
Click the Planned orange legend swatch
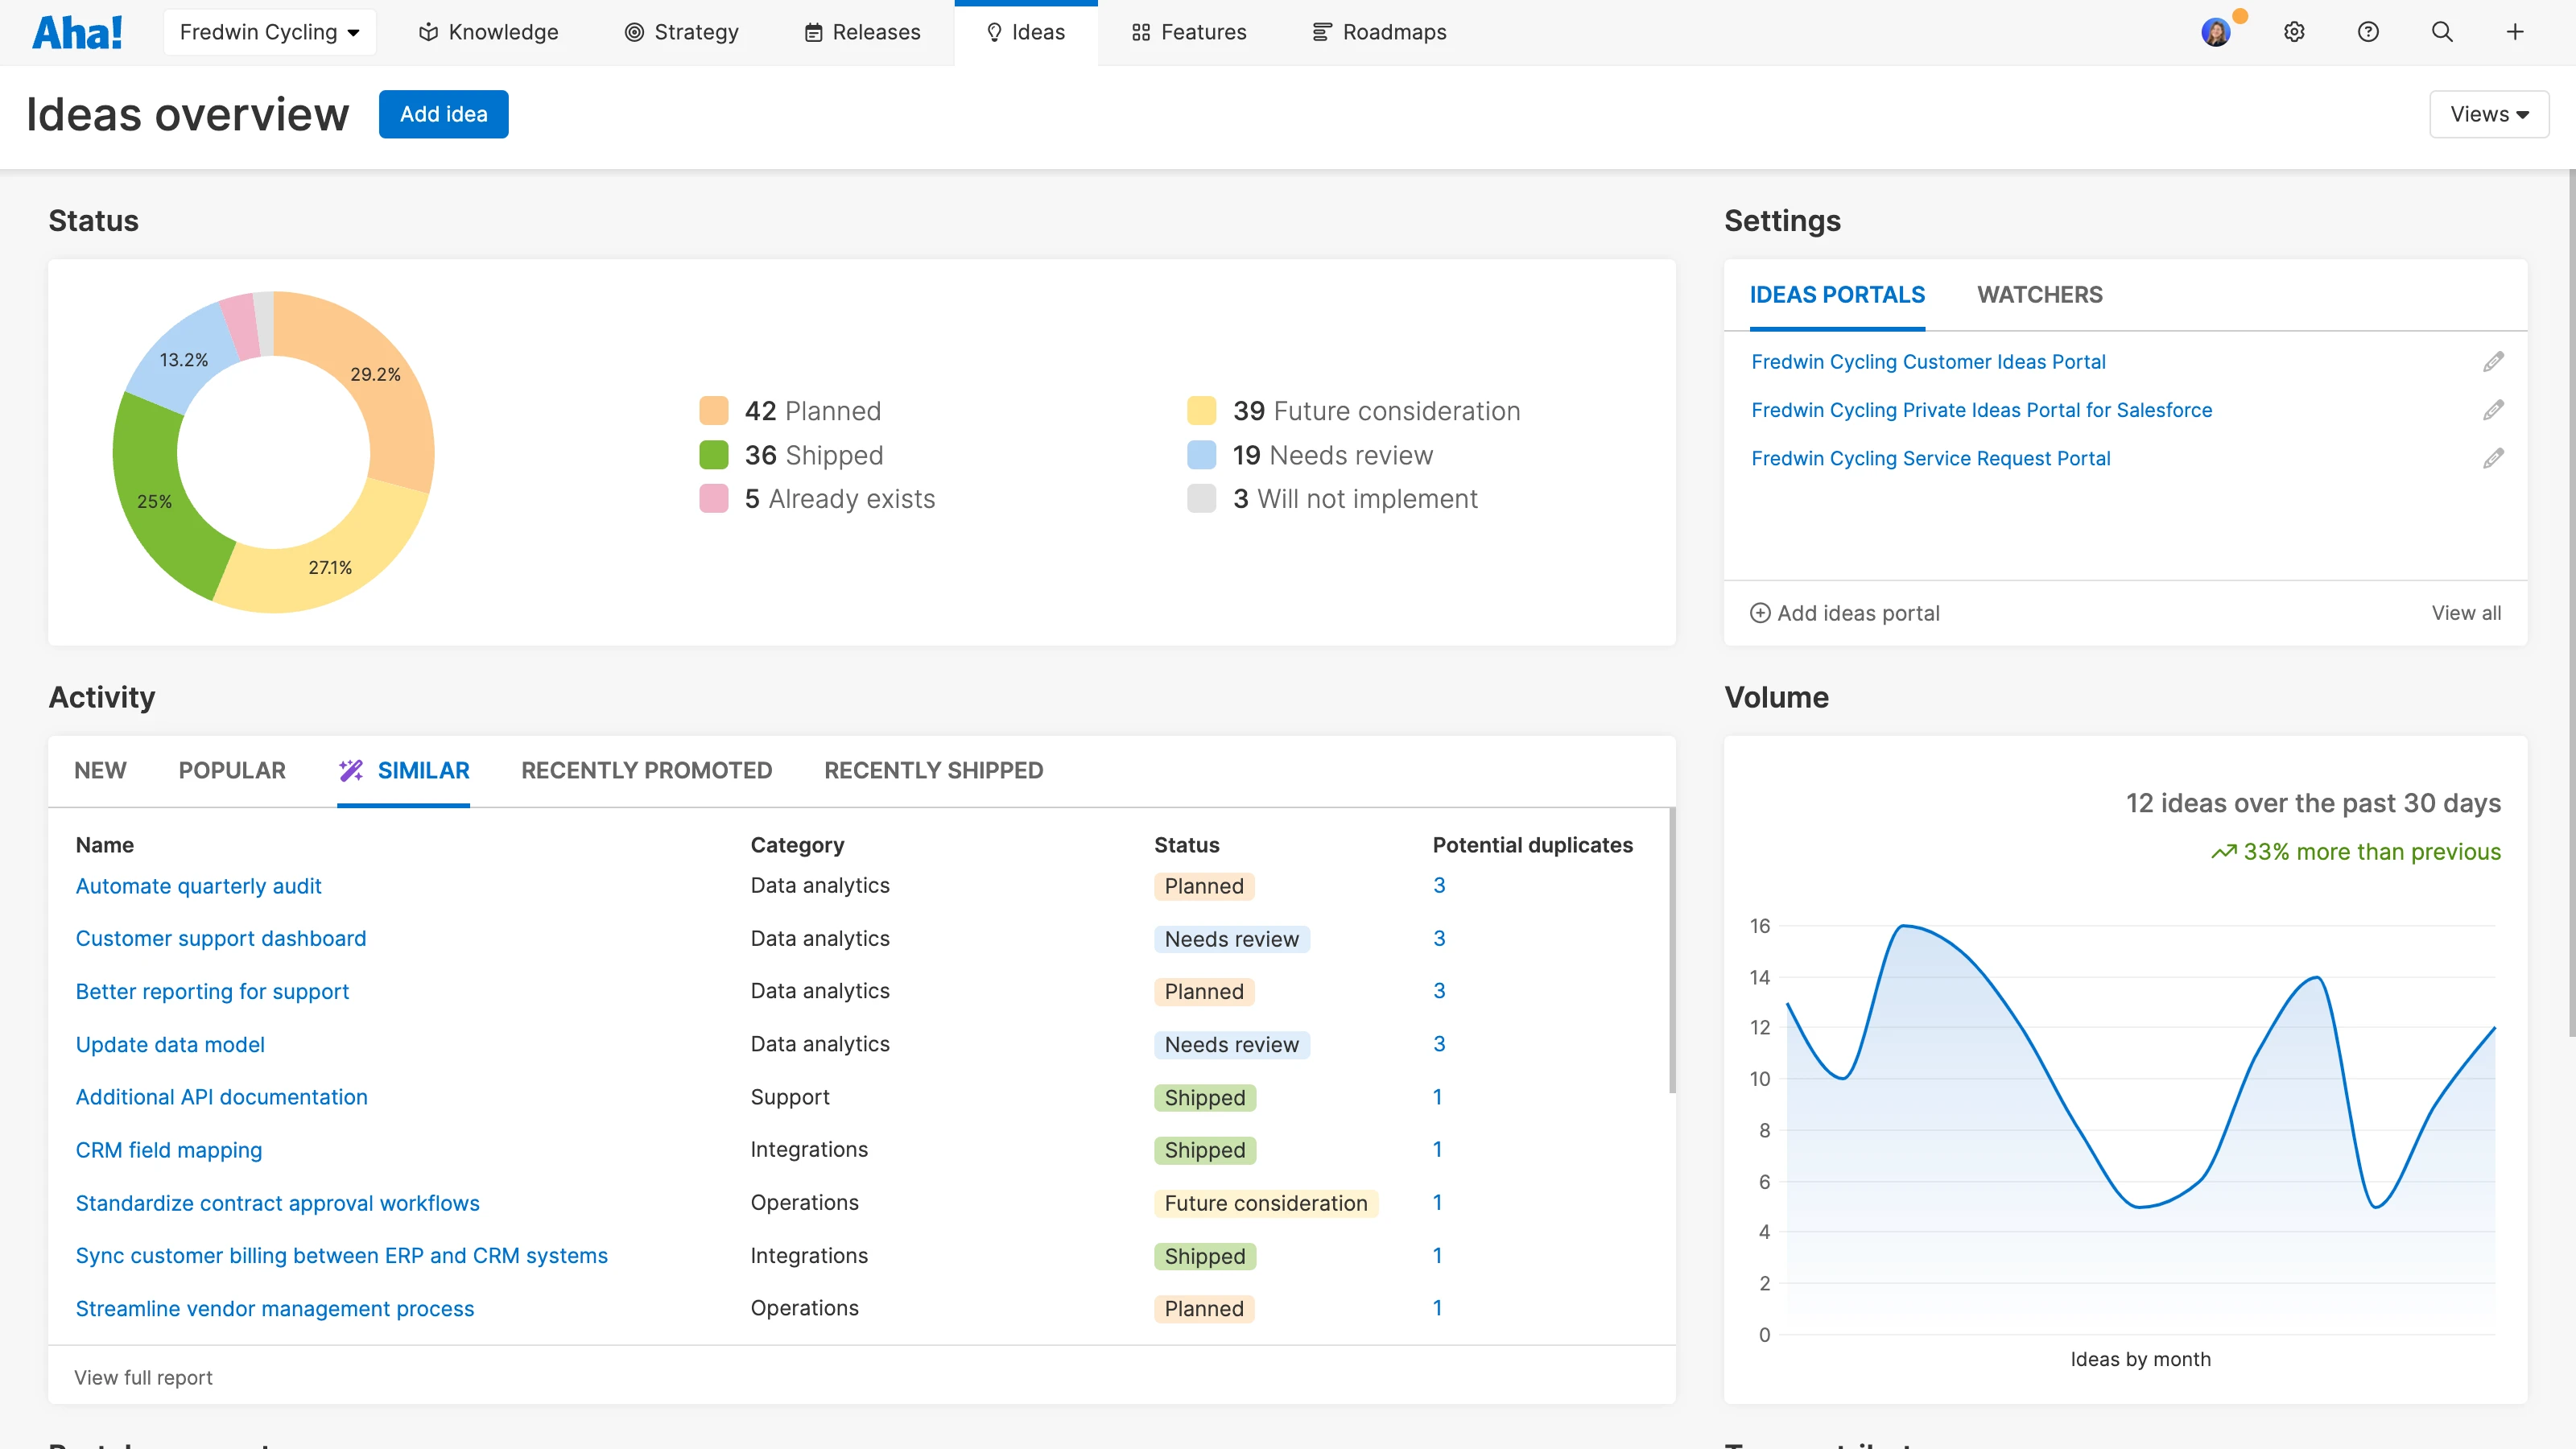[x=714, y=411]
